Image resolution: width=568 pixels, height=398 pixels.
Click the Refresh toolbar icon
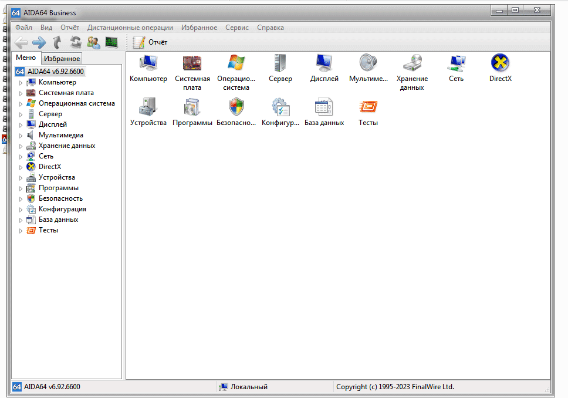coord(75,42)
